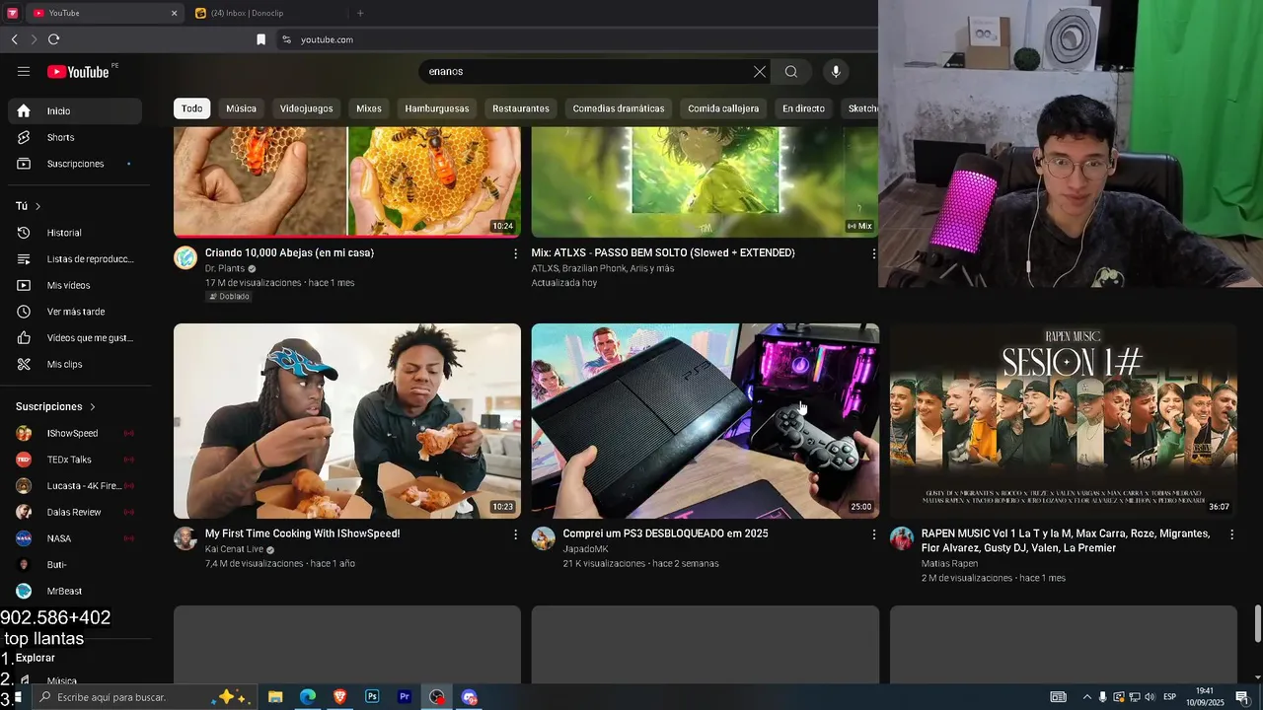This screenshot has height=710, width=1263.
Task: Select the Hamburguesas filter chip
Action: click(x=437, y=108)
